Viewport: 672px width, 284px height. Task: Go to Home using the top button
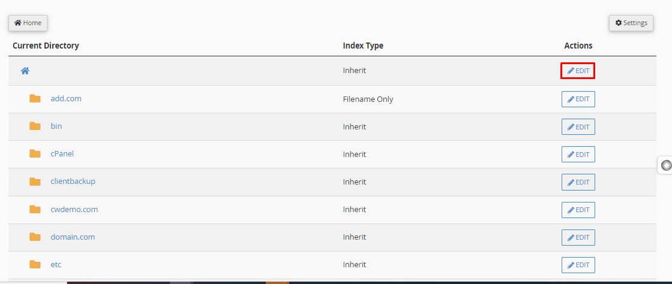[28, 23]
